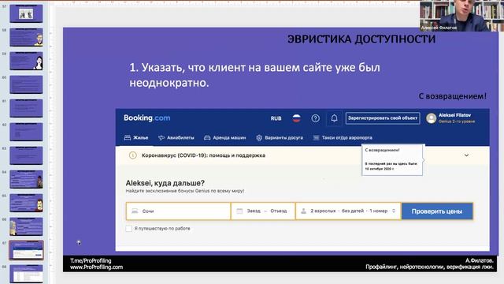
Task: Select the highlighted slide 67 thumbnail
Action: click(x=26, y=250)
